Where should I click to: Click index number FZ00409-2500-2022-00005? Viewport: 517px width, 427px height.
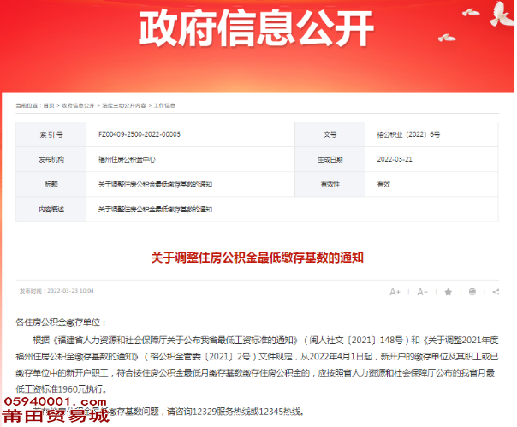[140, 134]
